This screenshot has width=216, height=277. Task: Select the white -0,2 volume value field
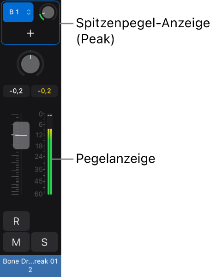(16, 91)
